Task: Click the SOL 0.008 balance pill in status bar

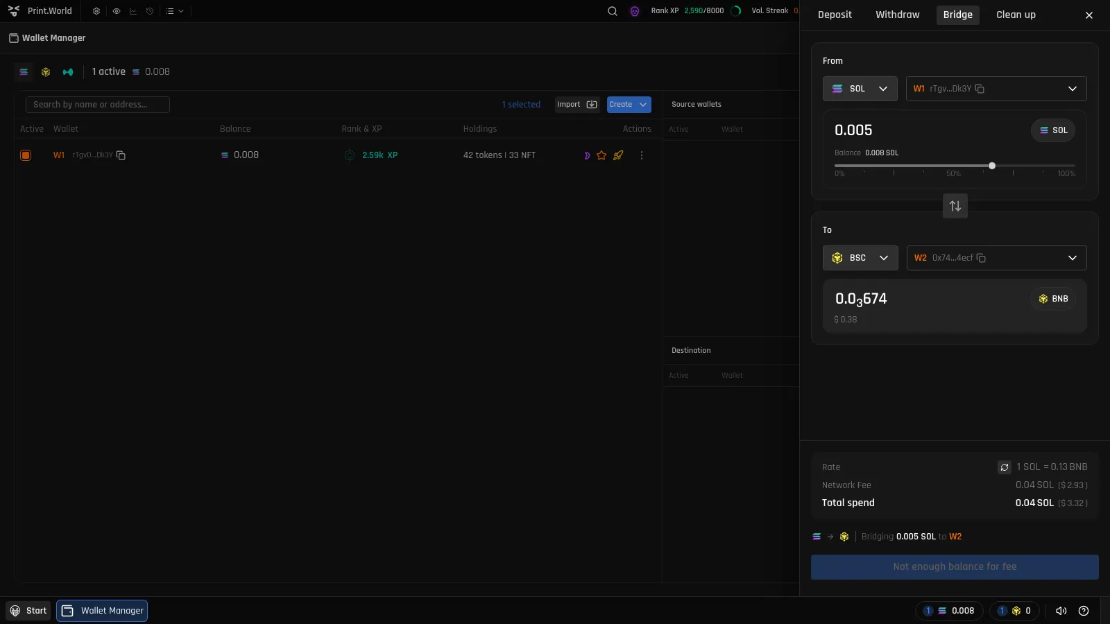Action: click(949, 611)
